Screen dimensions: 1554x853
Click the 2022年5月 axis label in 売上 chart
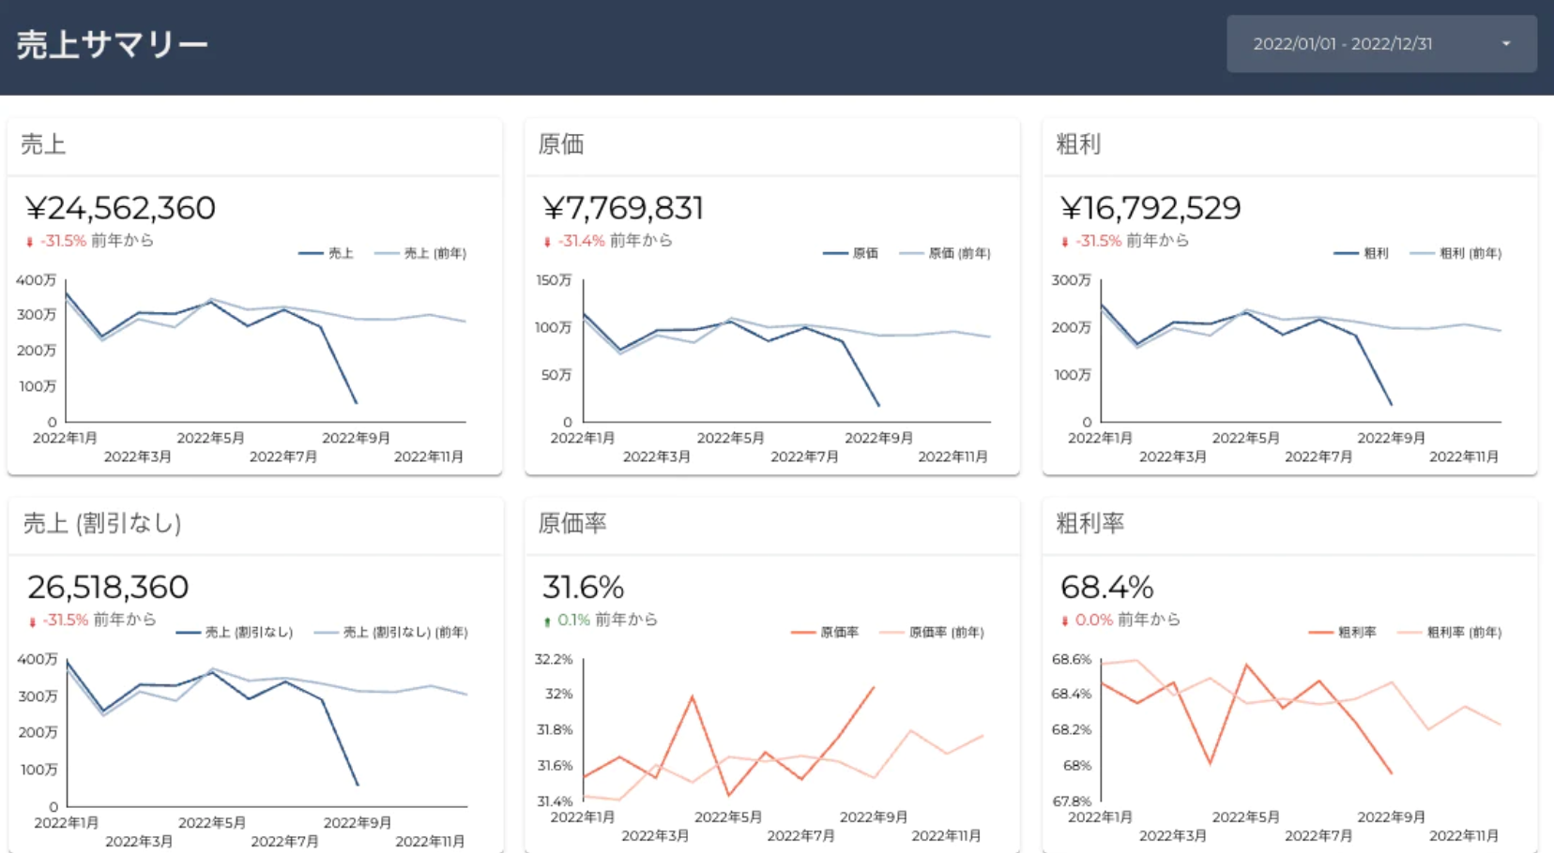click(x=210, y=438)
